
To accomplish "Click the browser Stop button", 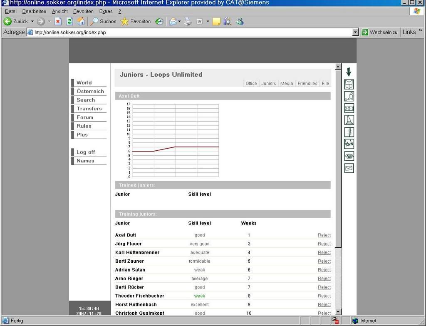I will (58, 21).
